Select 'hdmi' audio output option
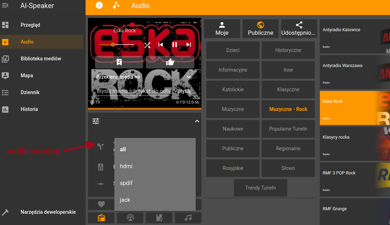The width and height of the screenshot is (390, 225). point(155,166)
